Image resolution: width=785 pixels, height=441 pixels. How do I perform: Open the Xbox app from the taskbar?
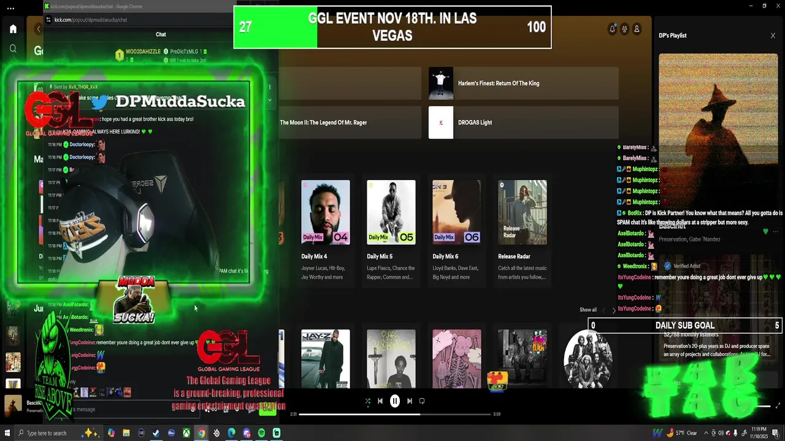coord(186,433)
